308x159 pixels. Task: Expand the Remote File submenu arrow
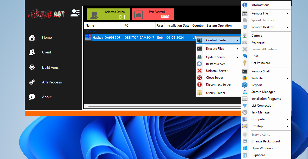(287, 13)
